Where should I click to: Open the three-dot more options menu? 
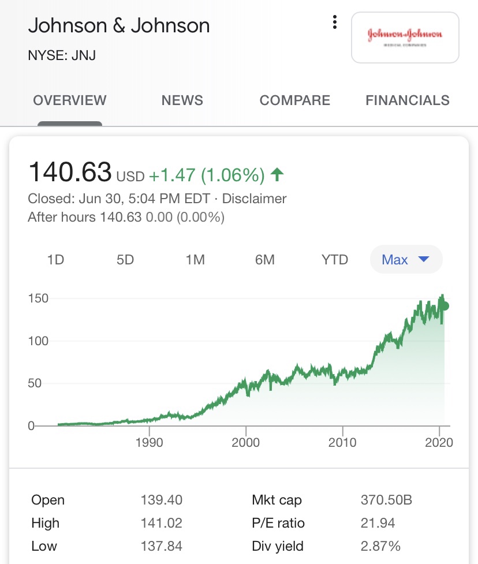[334, 23]
